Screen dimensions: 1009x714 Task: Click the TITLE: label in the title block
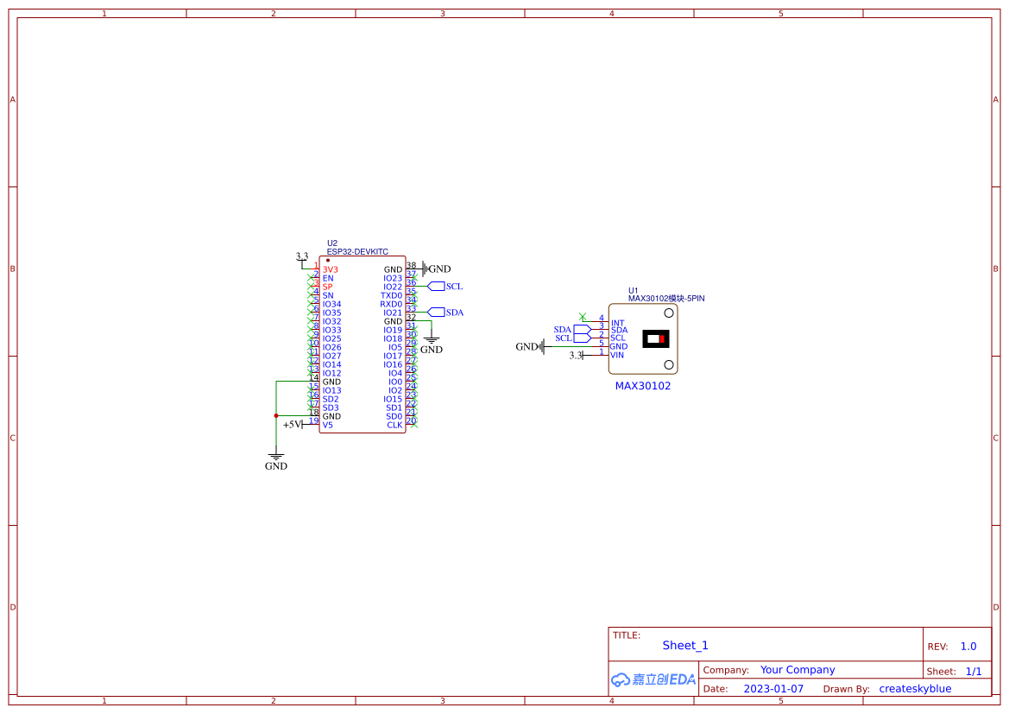pos(626,635)
